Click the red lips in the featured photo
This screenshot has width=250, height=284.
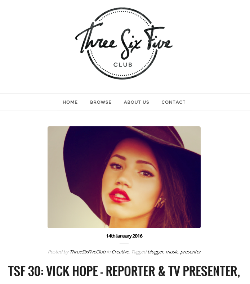pyautogui.click(x=119, y=195)
